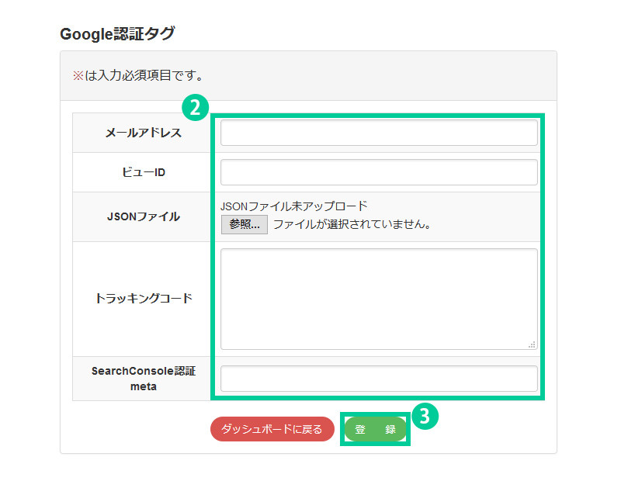Click the green number 3 badge
This screenshot has height=481, width=621.
point(424,416)
